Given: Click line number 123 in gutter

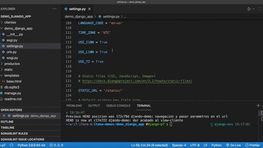Looking at the screenshot, I should click(x=68, y=90).
